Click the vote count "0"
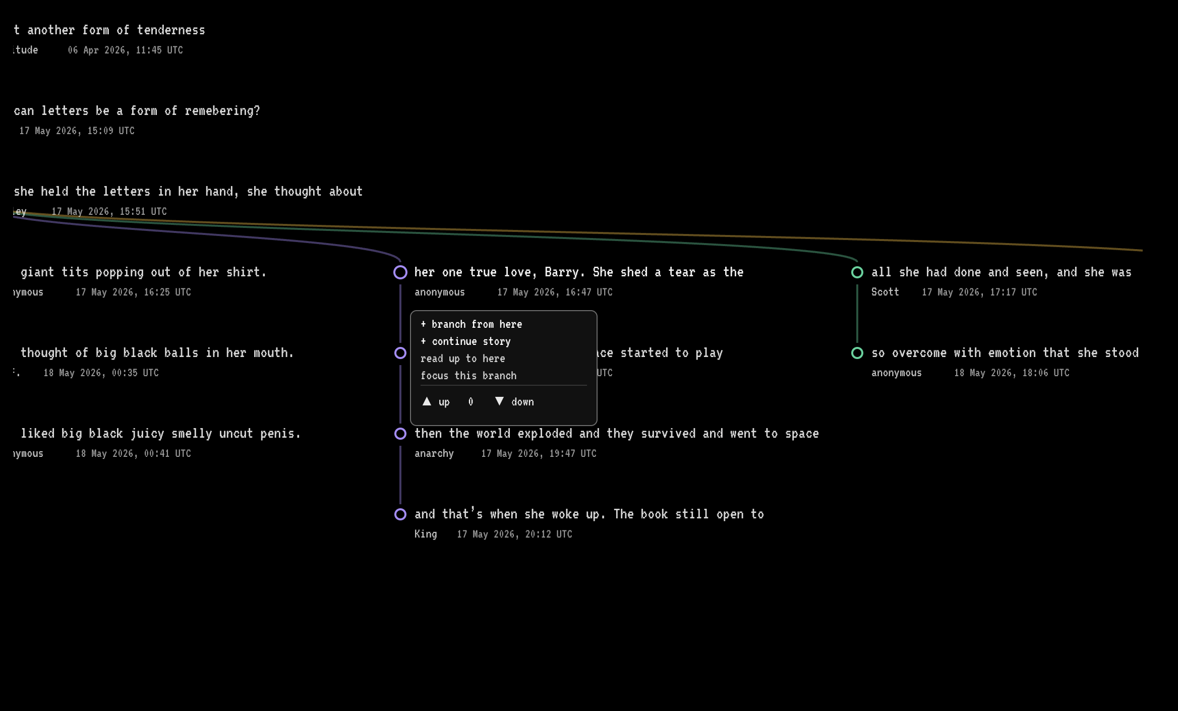1178x711 pixels. coord(470,402)
